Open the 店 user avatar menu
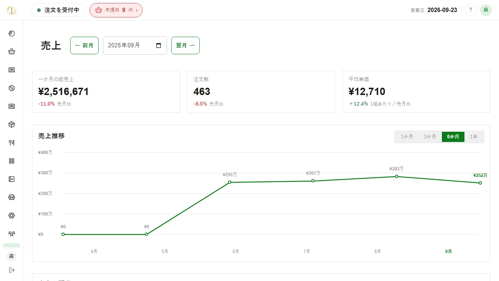The image size is (499, 281). tap(486, 10)
